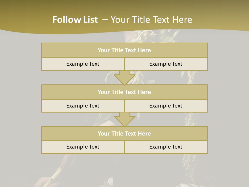Click the left Example Text cell in top block
The height and width of the screenshot is (187, 249).
(83, 64)
